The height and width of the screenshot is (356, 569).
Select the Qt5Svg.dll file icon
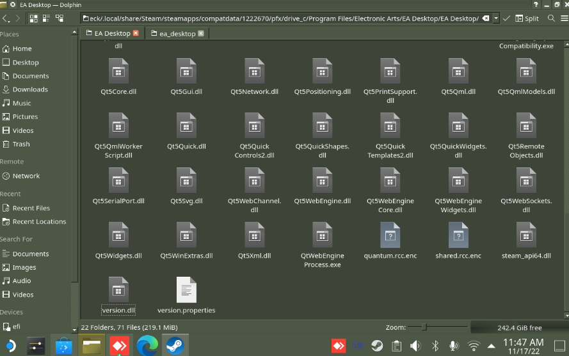[186, 180]
